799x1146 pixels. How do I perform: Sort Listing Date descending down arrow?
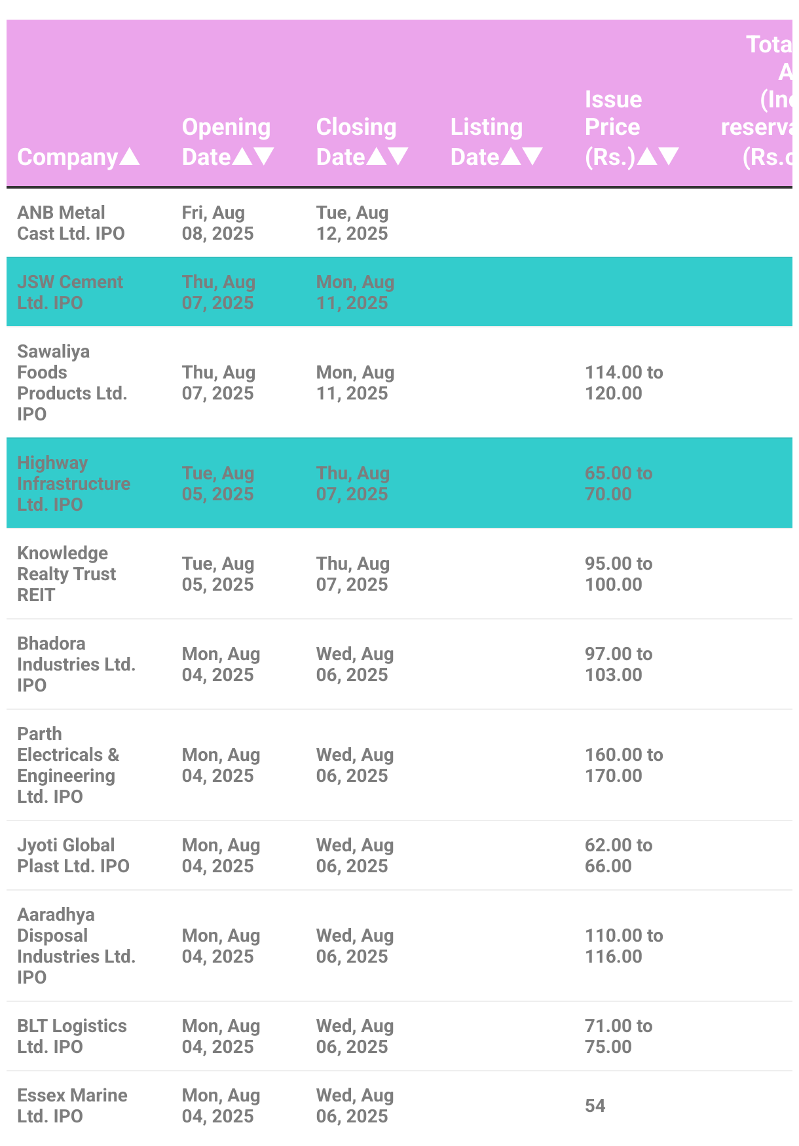(x=532, y=157)
